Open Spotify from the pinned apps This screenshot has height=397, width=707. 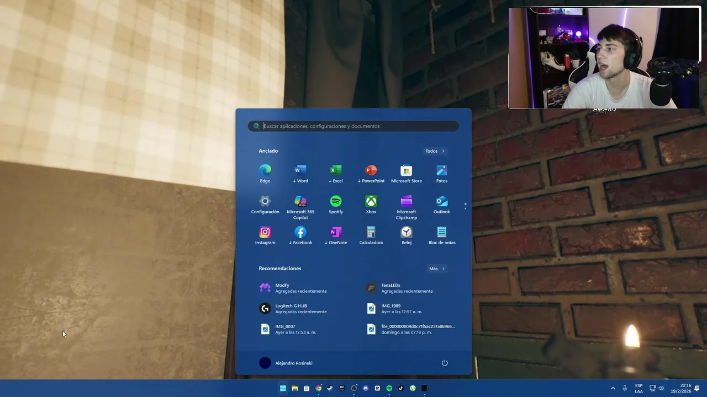pos(336,205)
